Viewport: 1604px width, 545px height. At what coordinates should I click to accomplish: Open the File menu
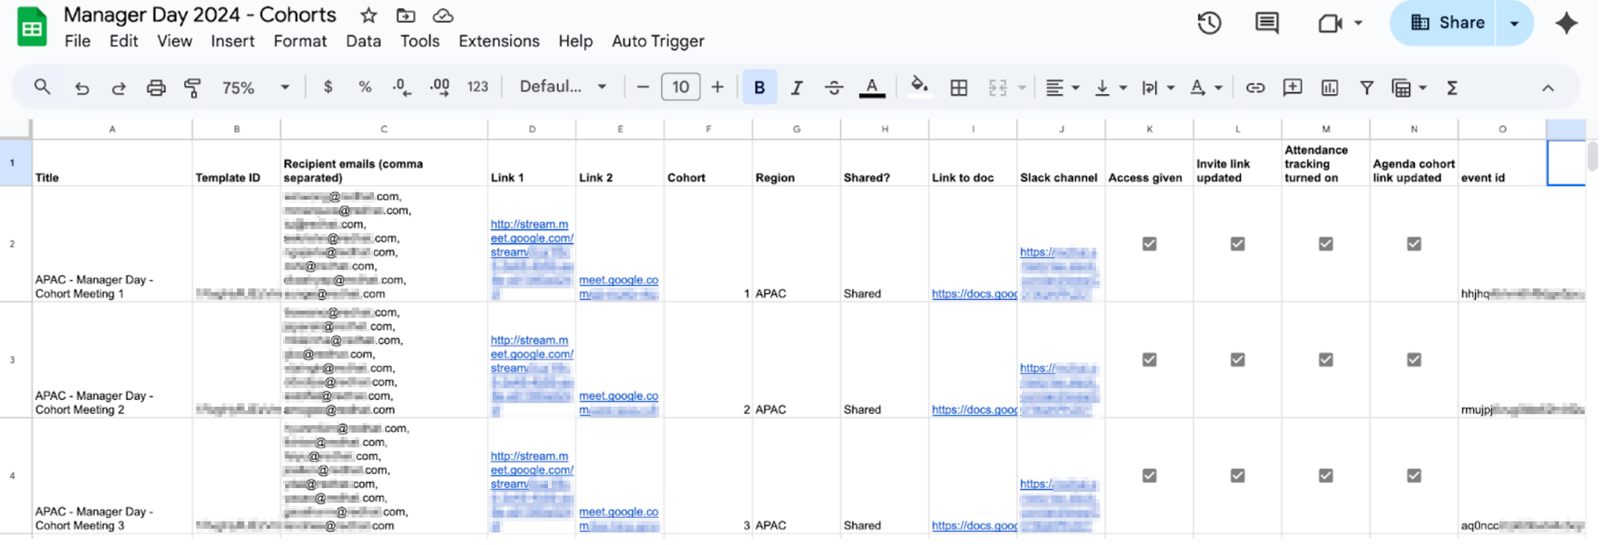click(x=78, y=41)
